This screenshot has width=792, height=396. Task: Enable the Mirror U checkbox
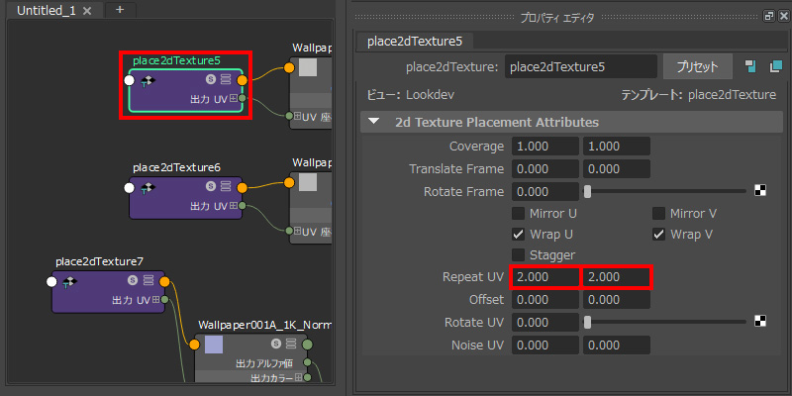(x=519, y=213)
